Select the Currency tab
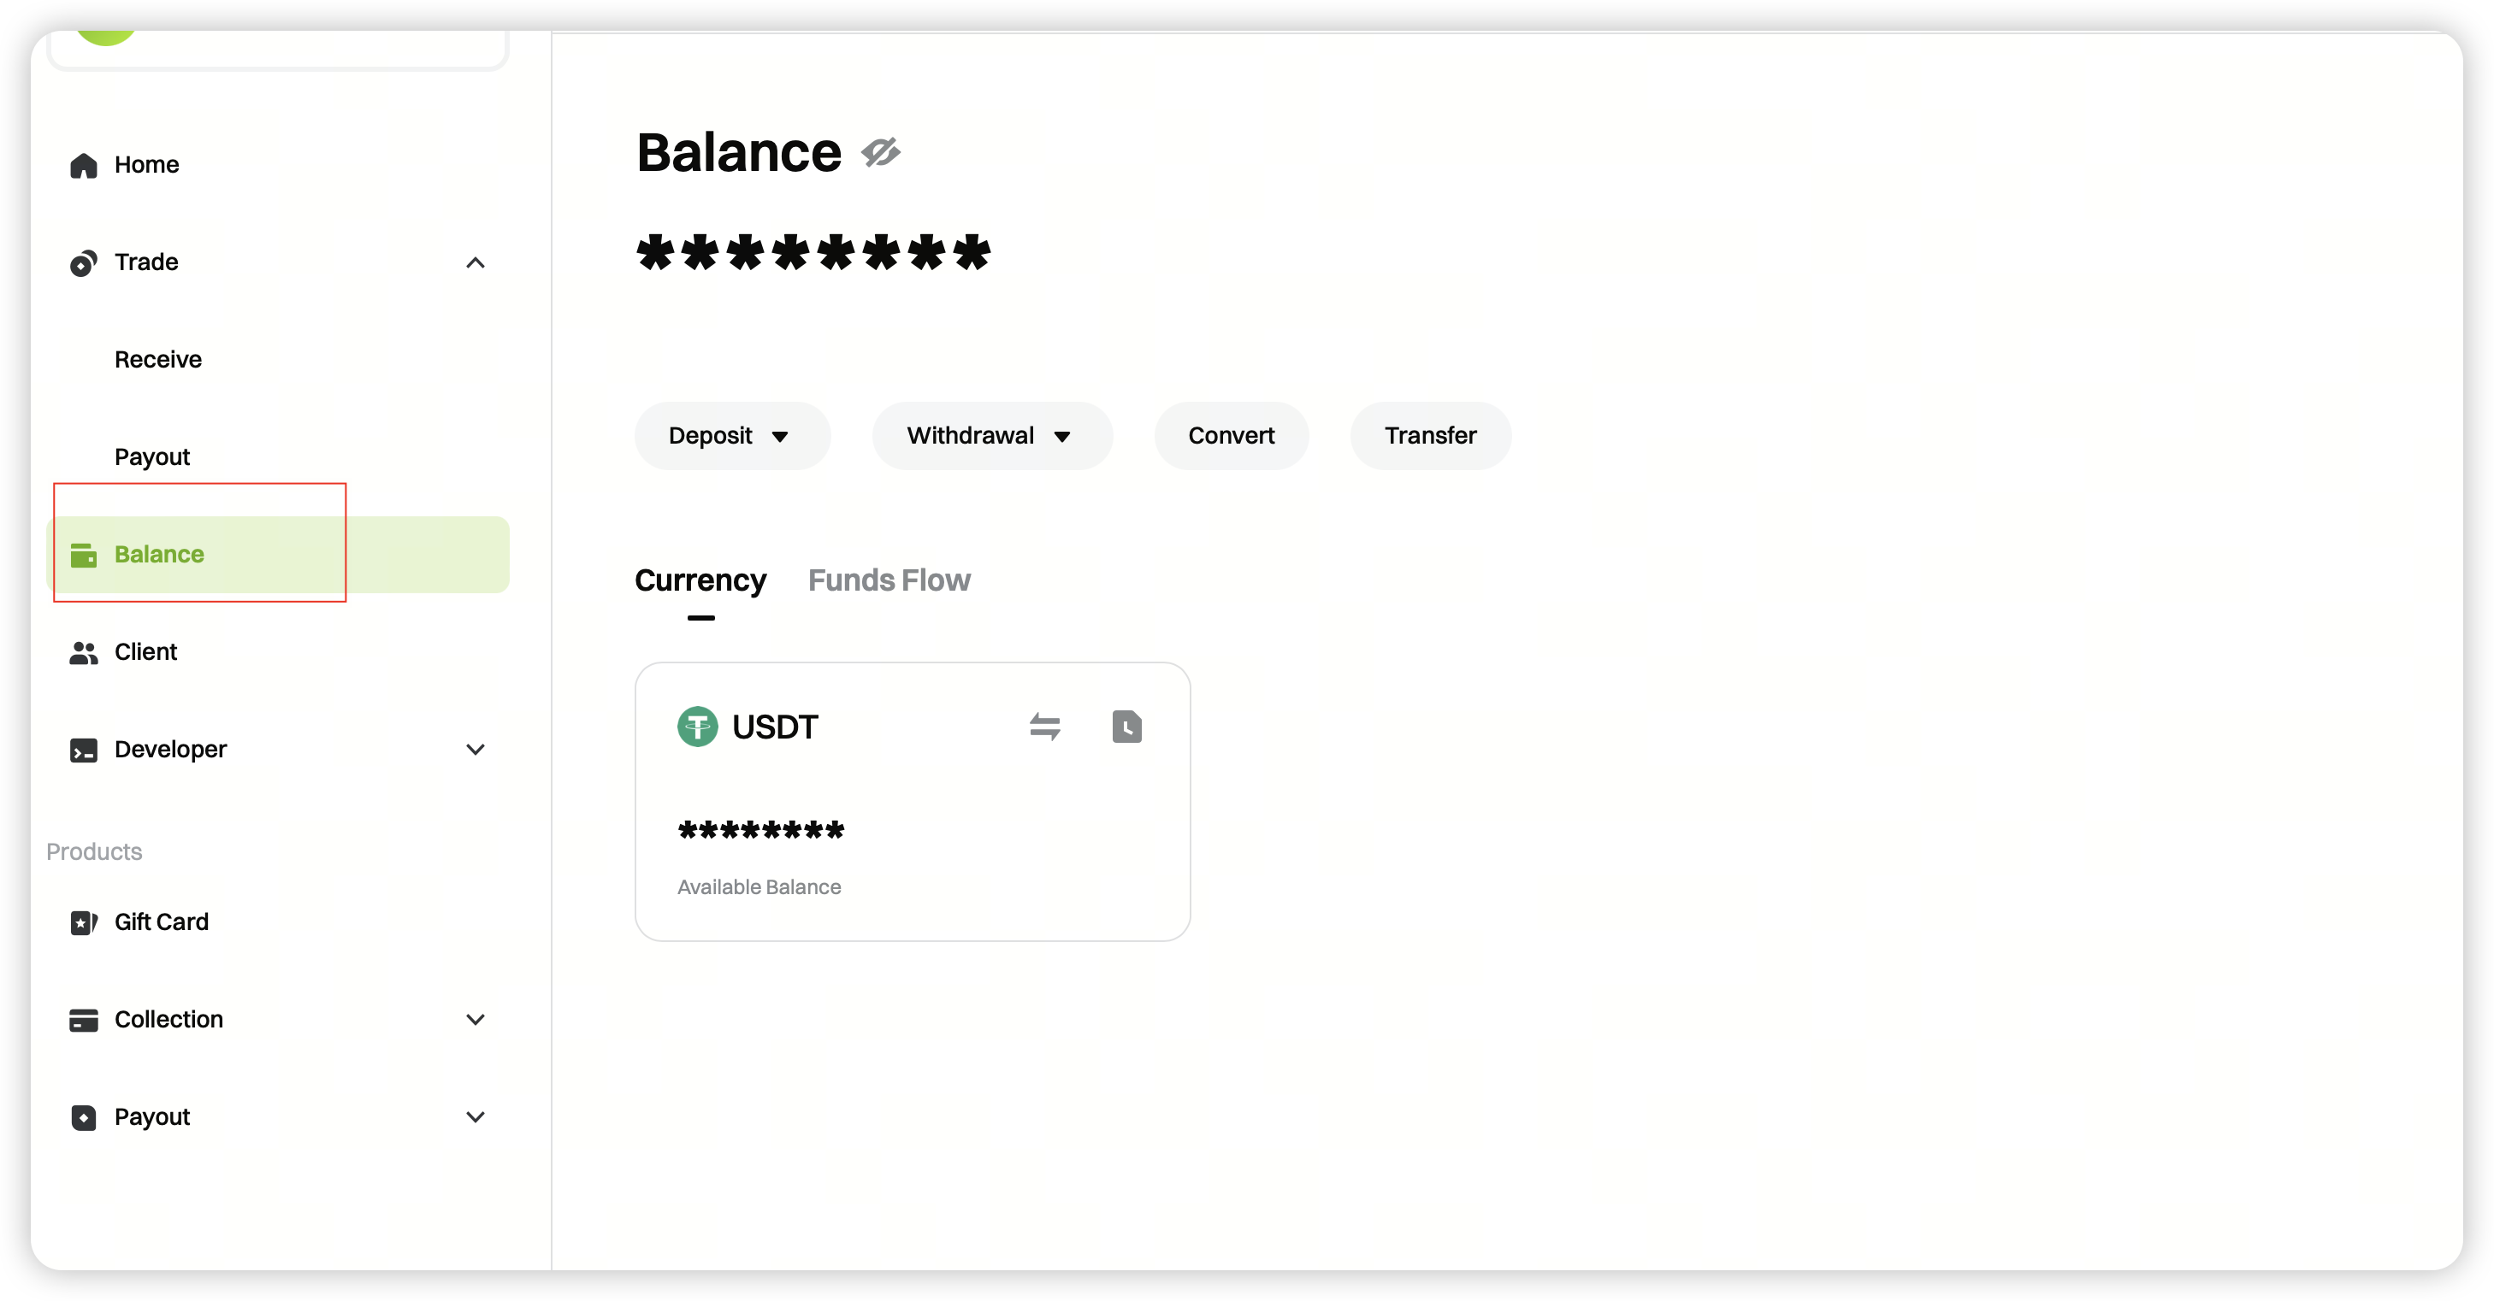This screenshot has height=1301, width=2494. pos(700,580)
